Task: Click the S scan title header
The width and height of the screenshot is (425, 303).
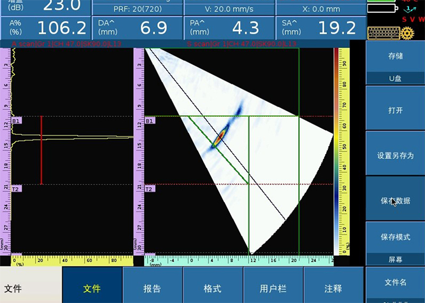Action: click(x=242, y=44)
